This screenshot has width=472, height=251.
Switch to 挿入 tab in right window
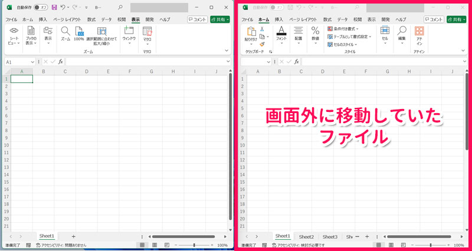[279, 19]
